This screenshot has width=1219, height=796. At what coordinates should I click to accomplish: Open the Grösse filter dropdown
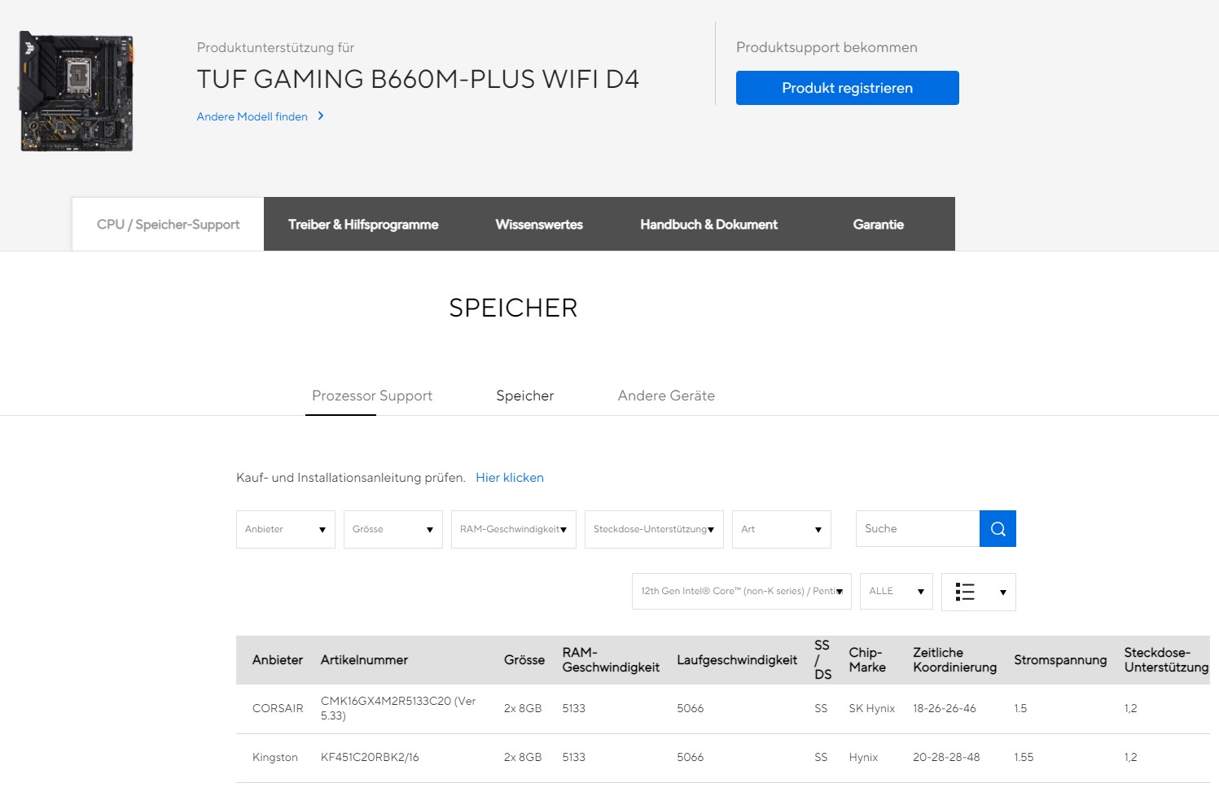click(393, 529)
